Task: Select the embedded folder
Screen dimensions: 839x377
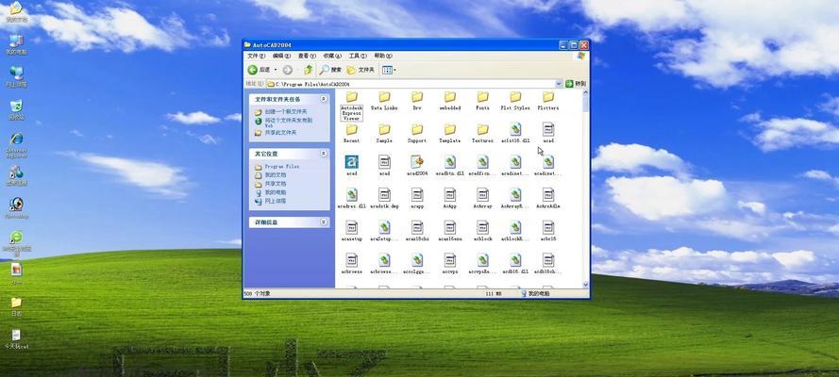Action: [x=450, y=101]
